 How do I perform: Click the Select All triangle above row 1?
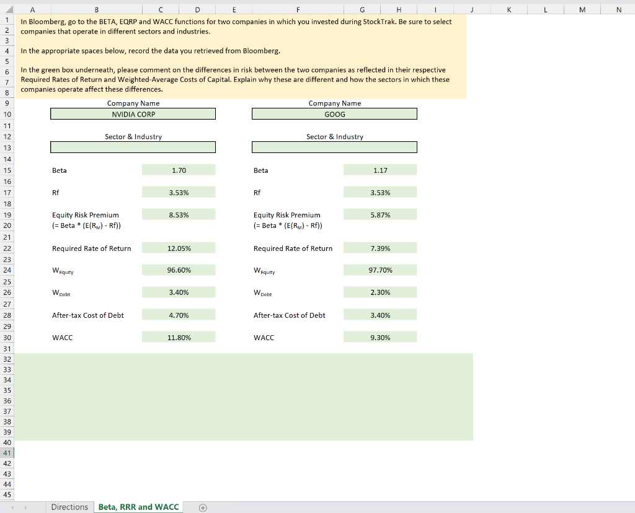(x=7, y=9)
